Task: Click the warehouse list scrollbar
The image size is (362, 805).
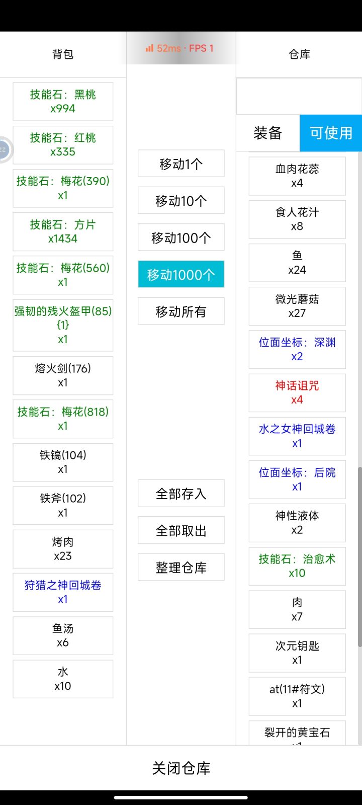Action: 359,556
